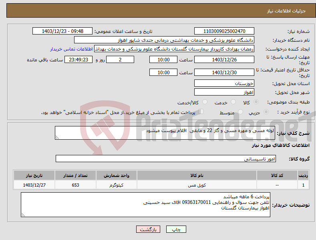Select the کالا/خدمت radio button
Viewport: 316px width, 240px height.
(205, 102)
